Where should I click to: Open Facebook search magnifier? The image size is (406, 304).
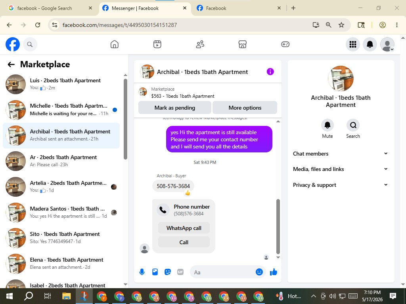point(30,44)
